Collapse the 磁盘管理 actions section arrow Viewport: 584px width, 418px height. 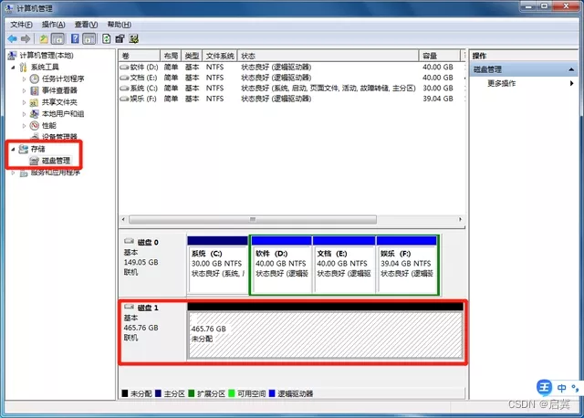[571, 69]
